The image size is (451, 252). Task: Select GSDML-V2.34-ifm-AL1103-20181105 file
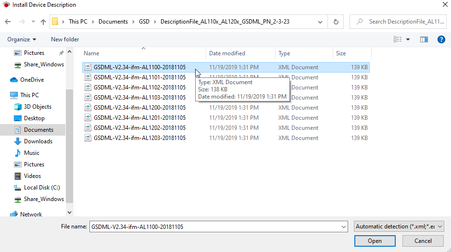(139, 98)
